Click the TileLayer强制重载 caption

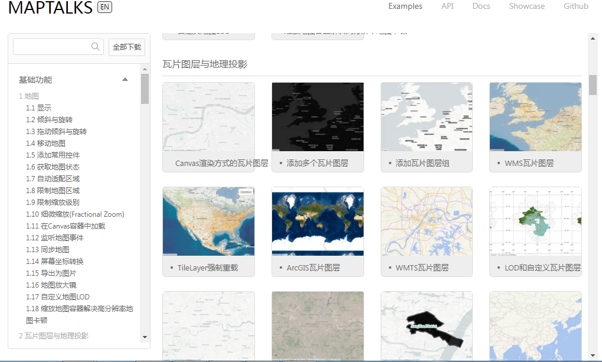click(x=208, y=268)
